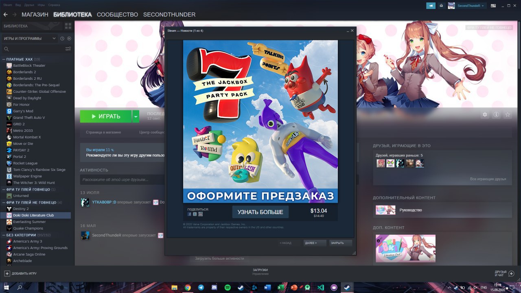This screenshot has height=293, width=521.
Task: Open advanced filter sliders icon in library search
Action: [68, 49]
